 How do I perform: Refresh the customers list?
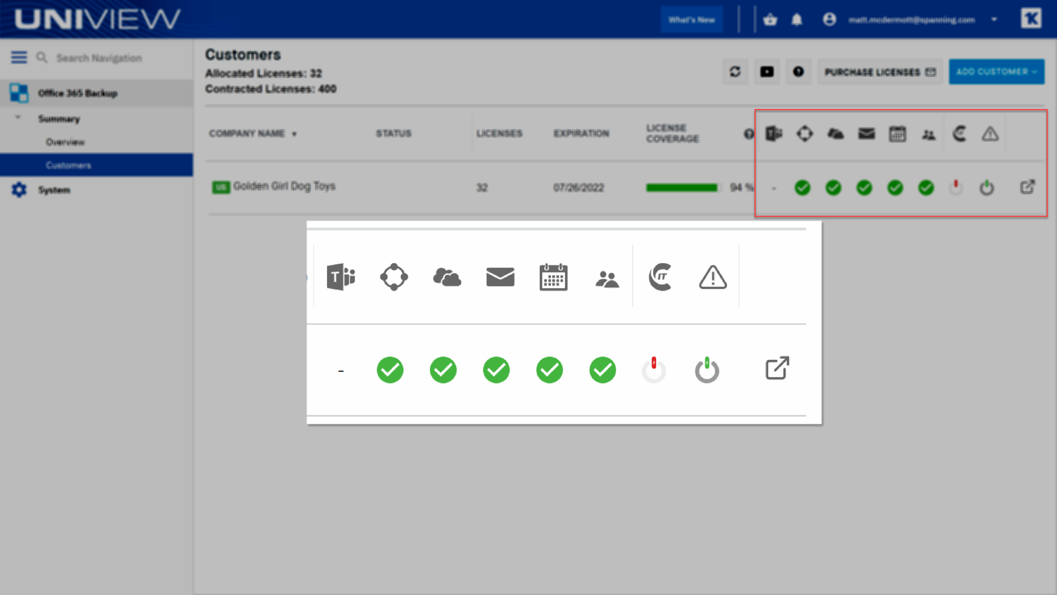pyautogui.click(x=735, y=72)
